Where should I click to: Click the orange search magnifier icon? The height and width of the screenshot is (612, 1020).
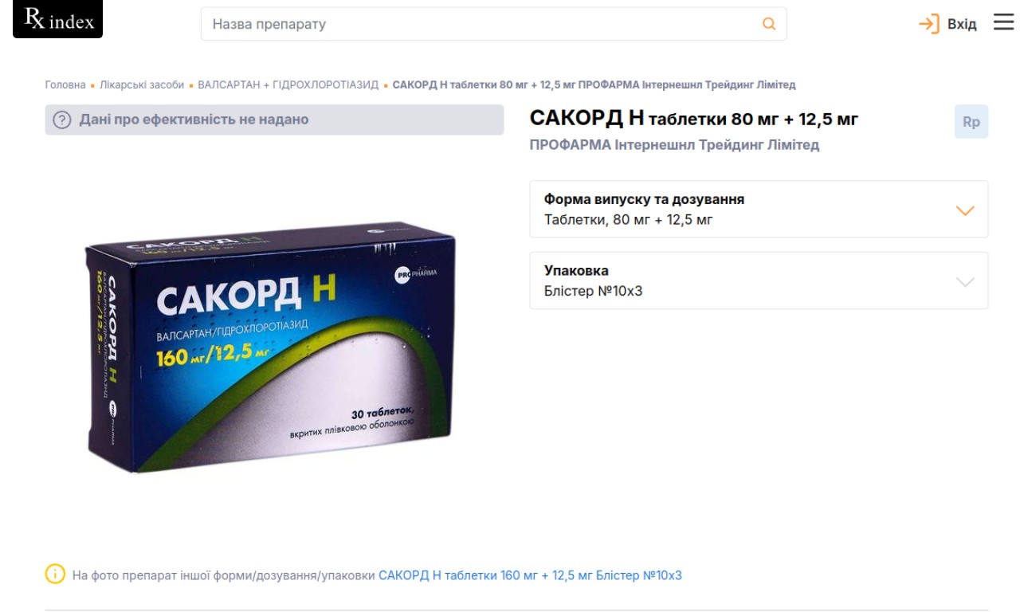[x=769, y=24]
